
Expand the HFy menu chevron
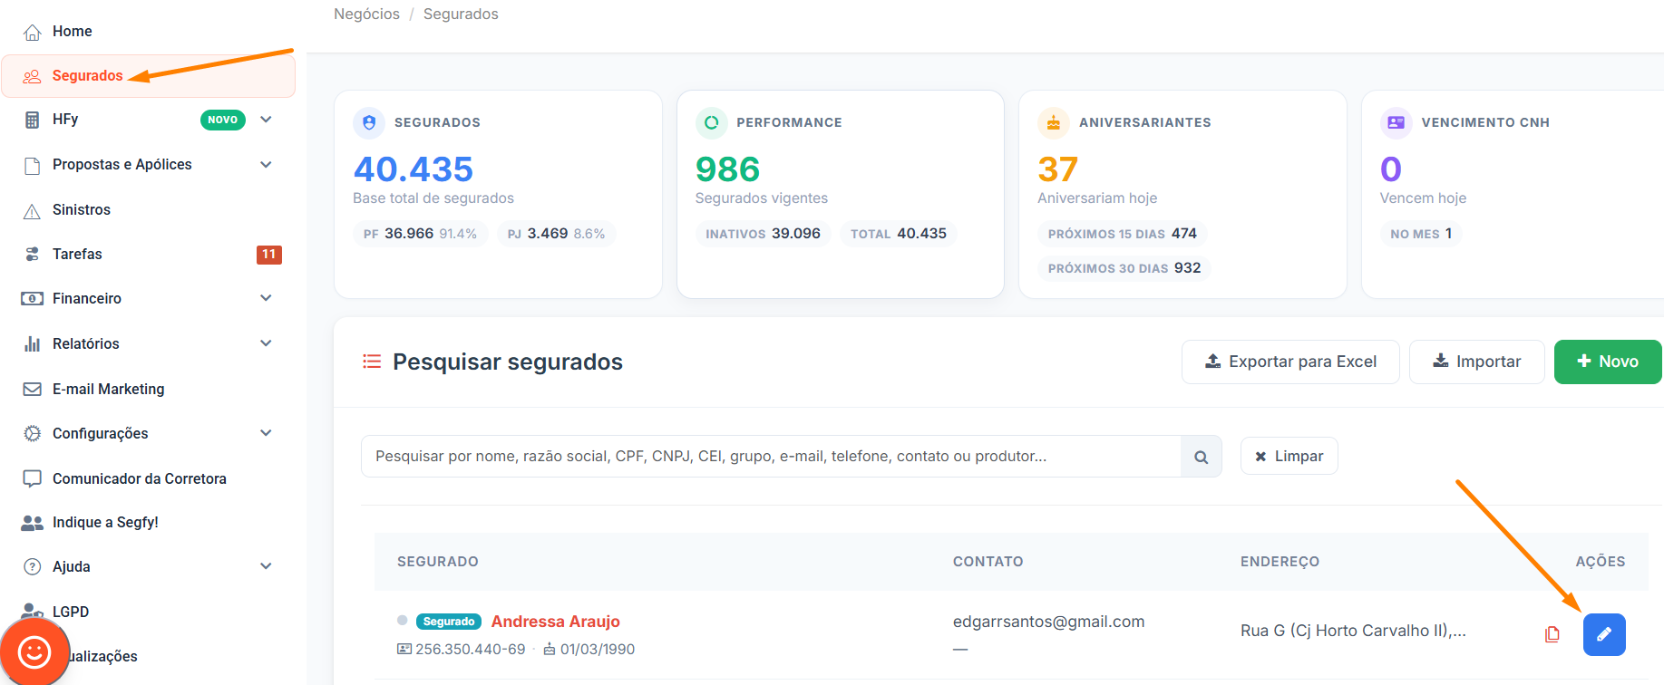tap(266, 120)
